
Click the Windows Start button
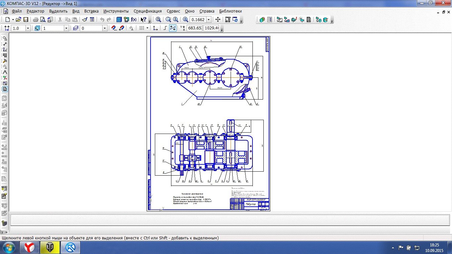coord(9,247)
